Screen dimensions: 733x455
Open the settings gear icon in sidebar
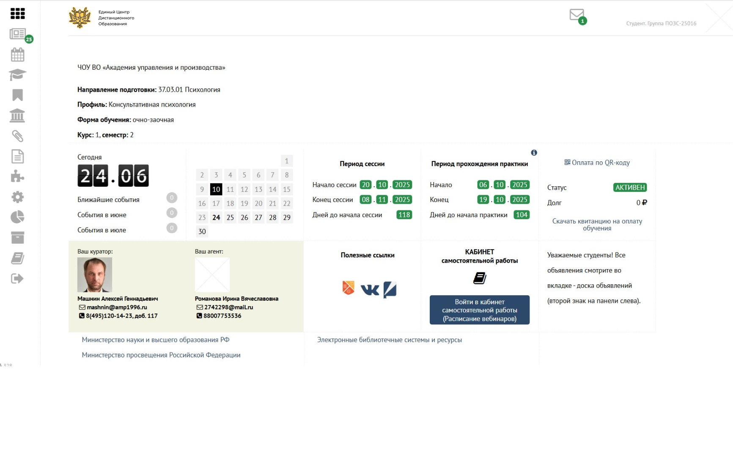17,197
